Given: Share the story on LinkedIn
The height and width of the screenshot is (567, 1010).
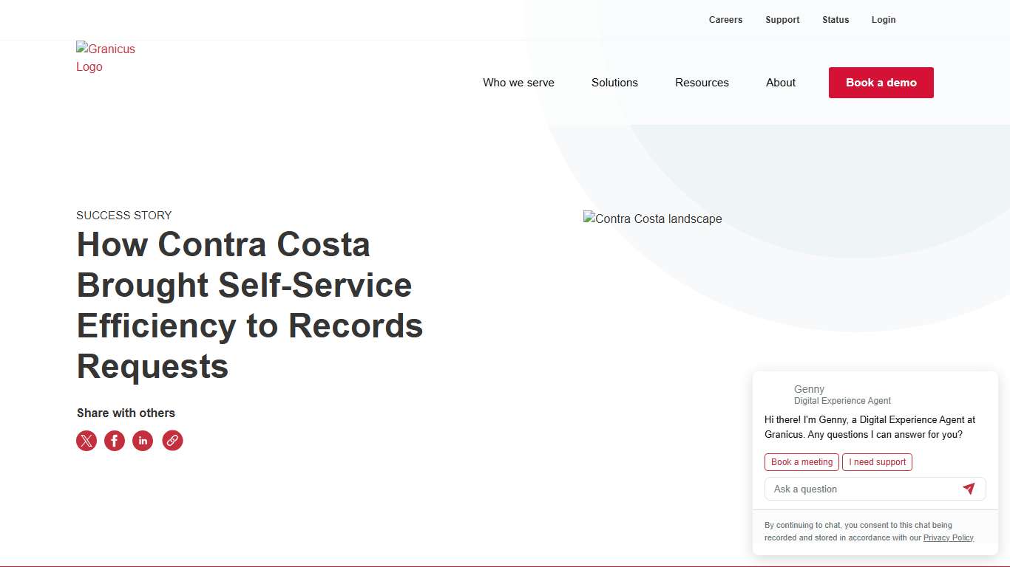Looking at the screenshot, I should pyautogui.click(x=143, y=441).
